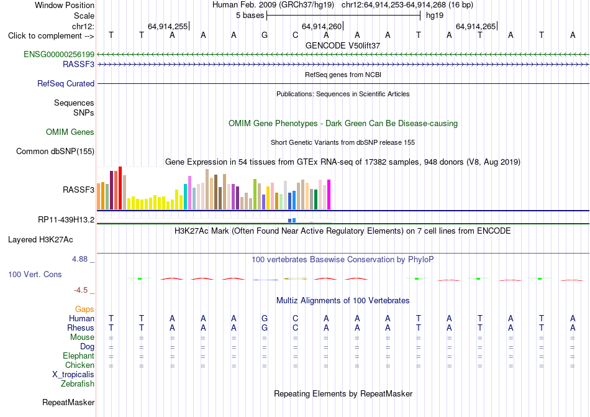
Task: Click the SNPs track label
Action: (x=84, y=112)
